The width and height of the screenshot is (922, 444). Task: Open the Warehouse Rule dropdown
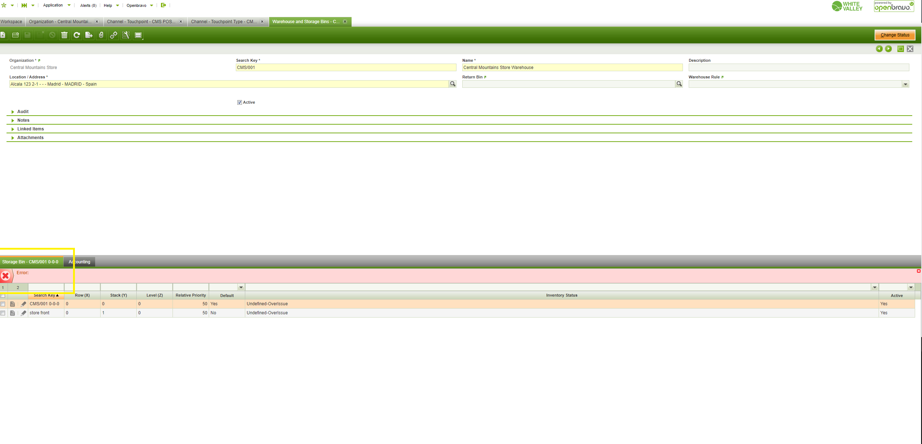(905, 84)
